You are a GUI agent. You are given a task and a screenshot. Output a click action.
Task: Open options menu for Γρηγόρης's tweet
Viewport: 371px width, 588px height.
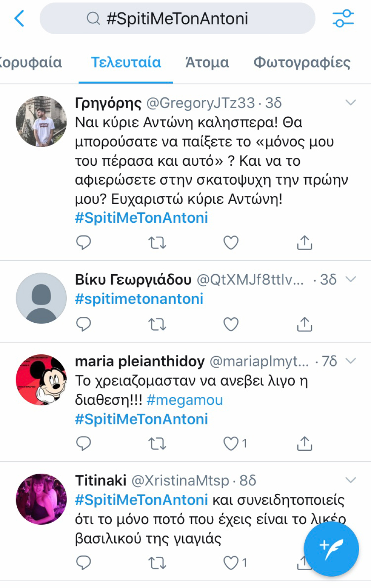tap(350, 102)
